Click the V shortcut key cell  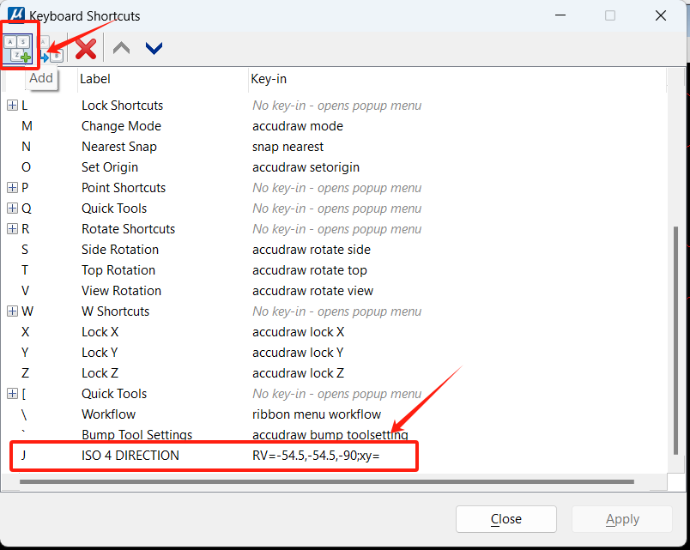click(25, 291)
